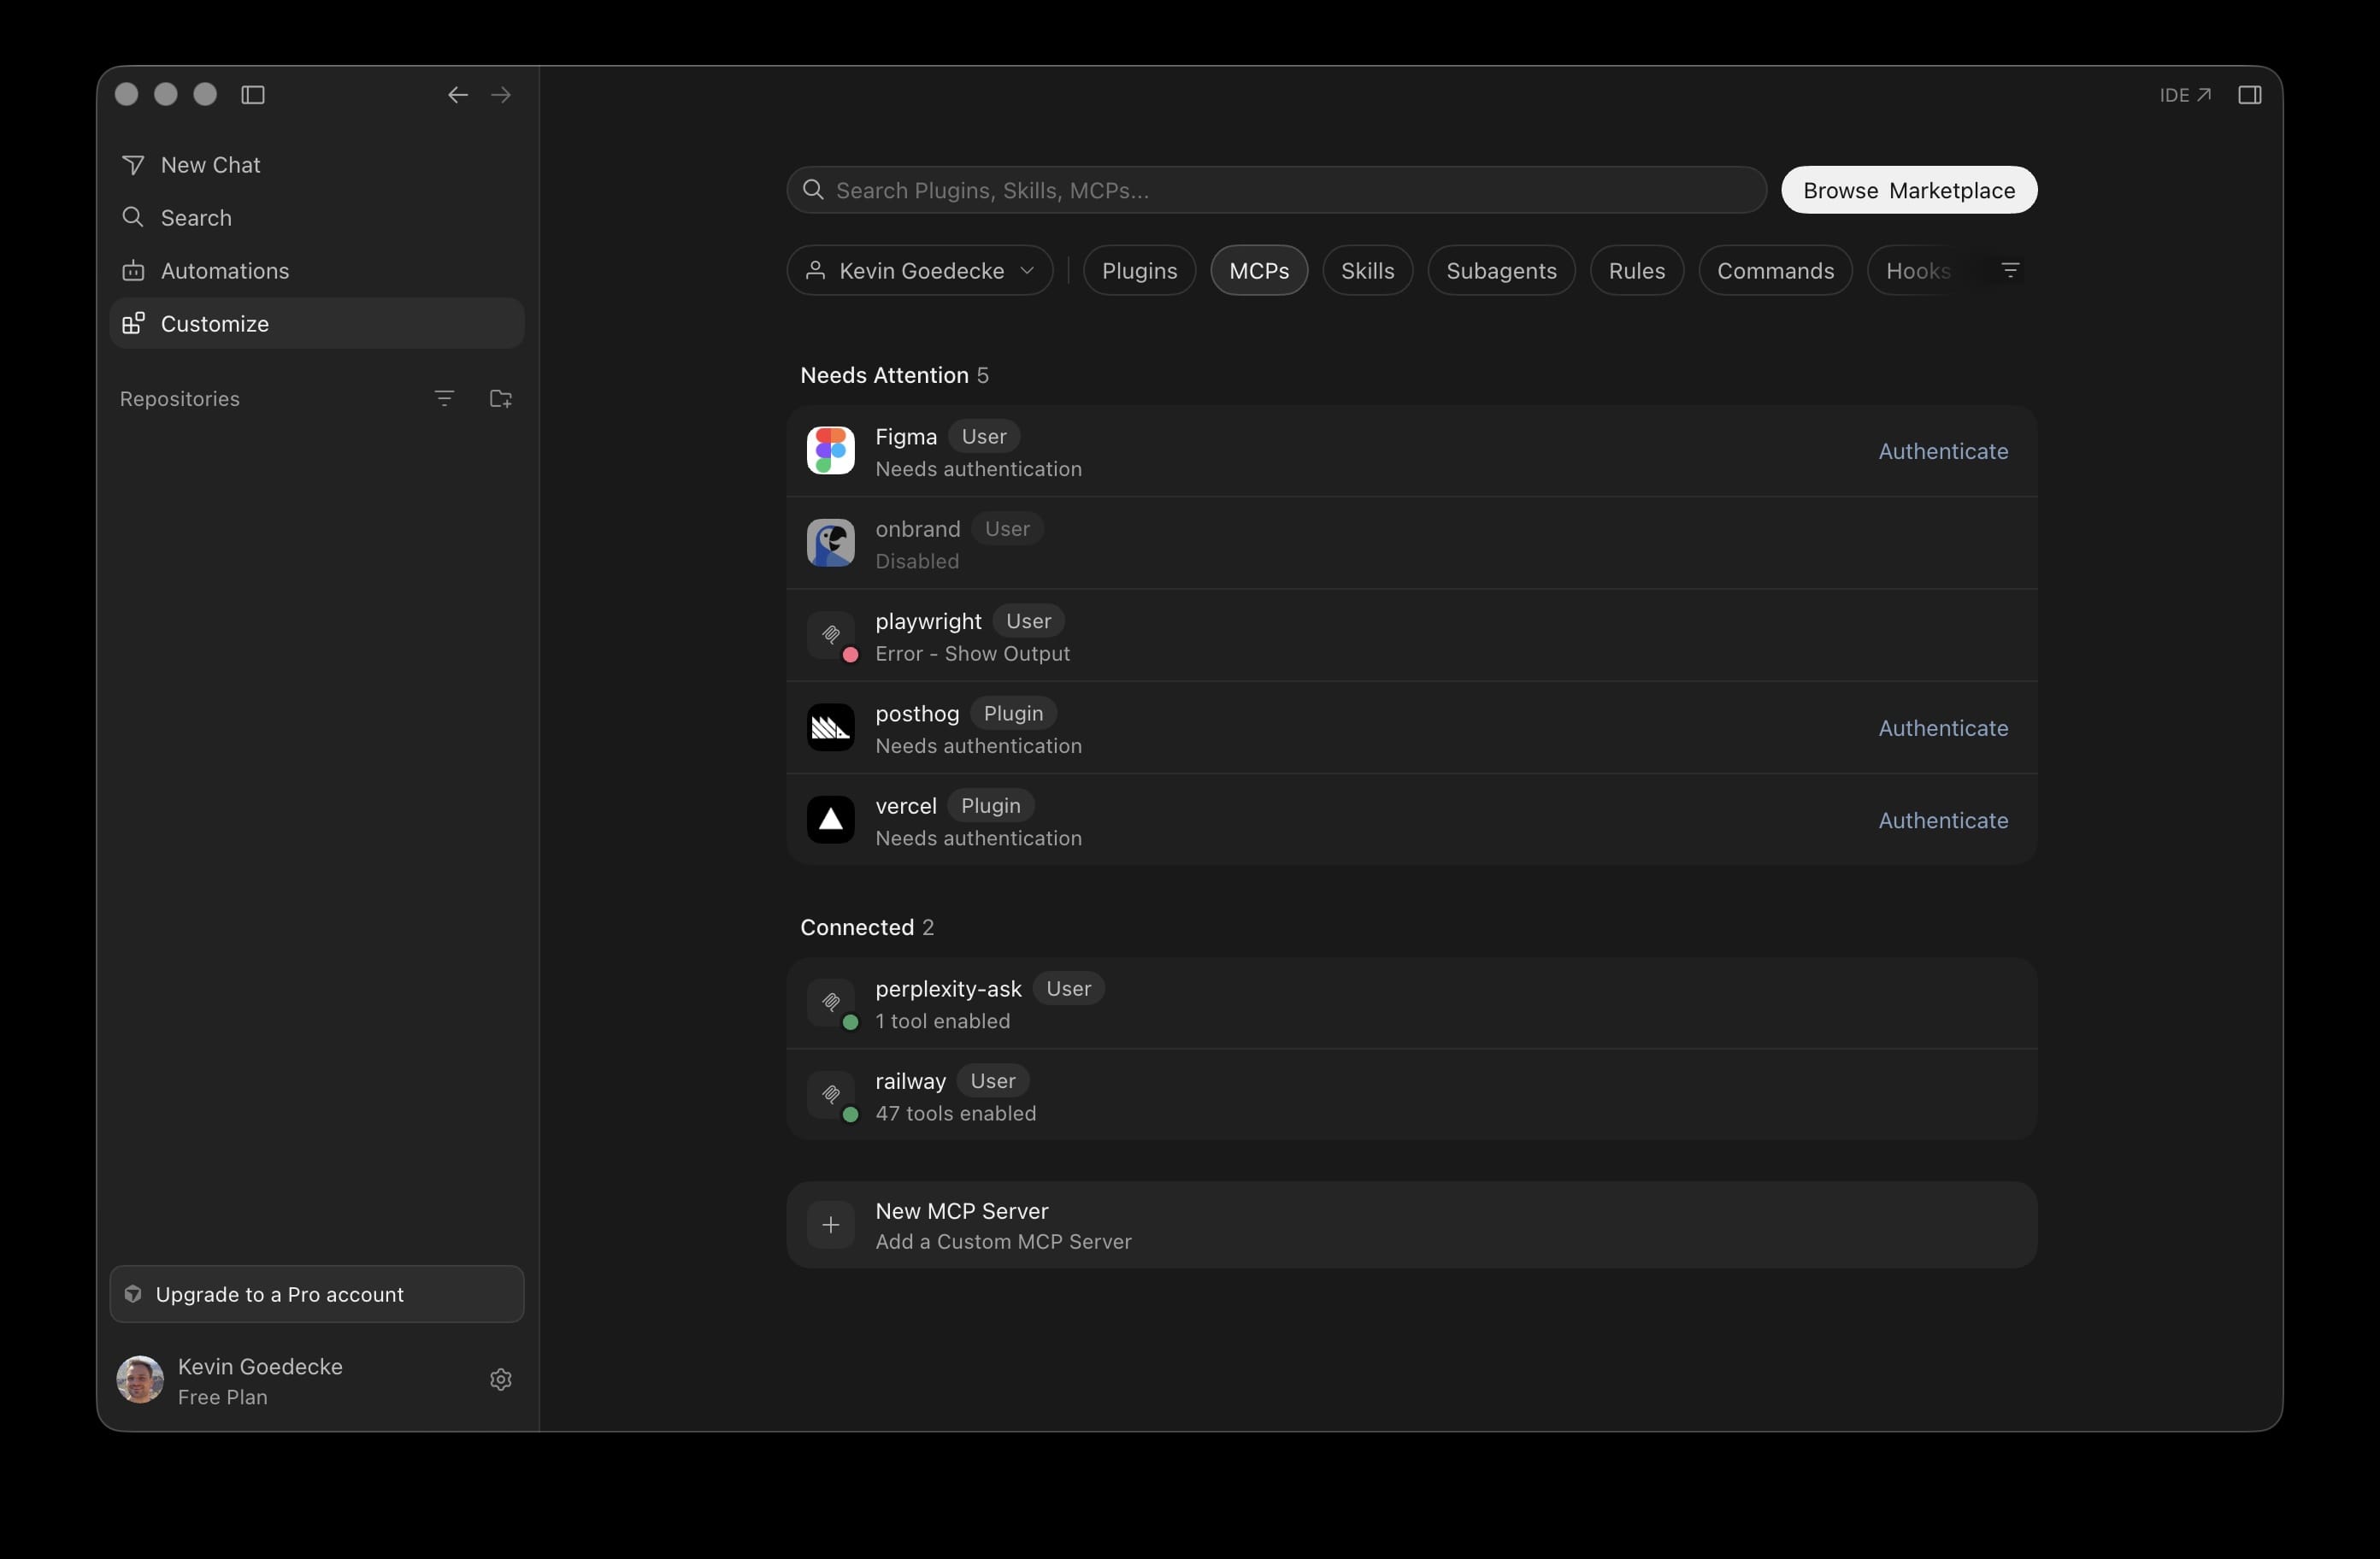Click the onbrand parrot icon
This screenshot has width=2380, height=1559.
(x=830, y=543)
